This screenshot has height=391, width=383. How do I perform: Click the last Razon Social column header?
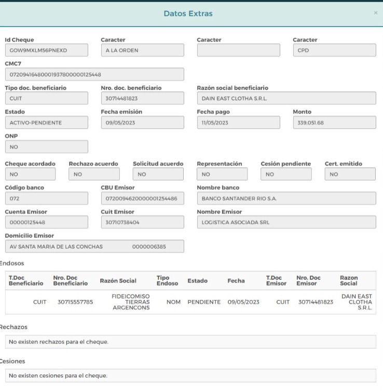(x=349, y=280)
